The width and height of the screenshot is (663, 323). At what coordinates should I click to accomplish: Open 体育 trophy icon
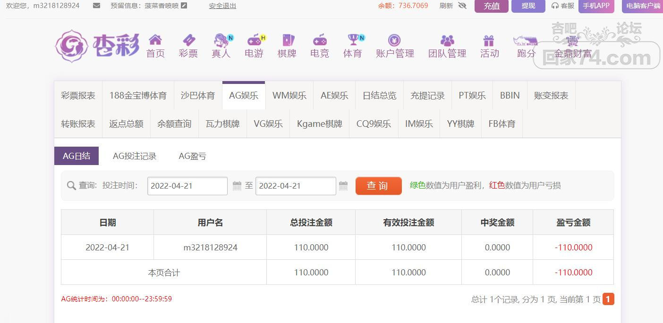tap(353, 40)
